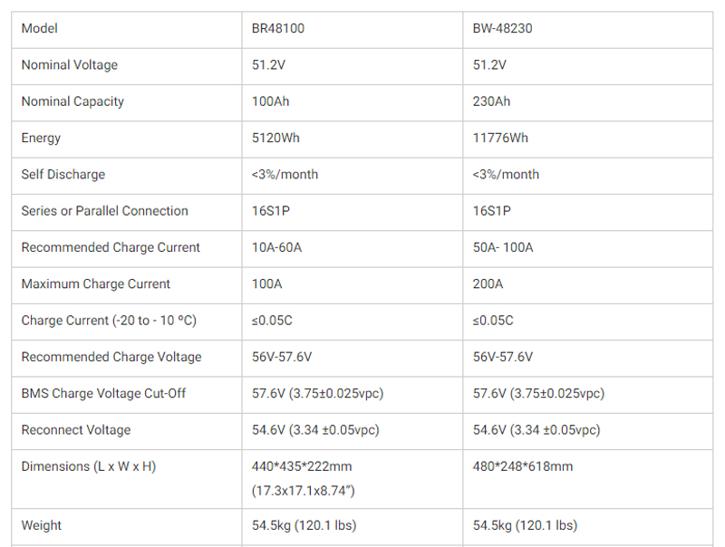The height and width of the screenshot is (547, 725).
Task: Select the BMS Charge Voltage Cut-Off label
Action: click(104, 393)
